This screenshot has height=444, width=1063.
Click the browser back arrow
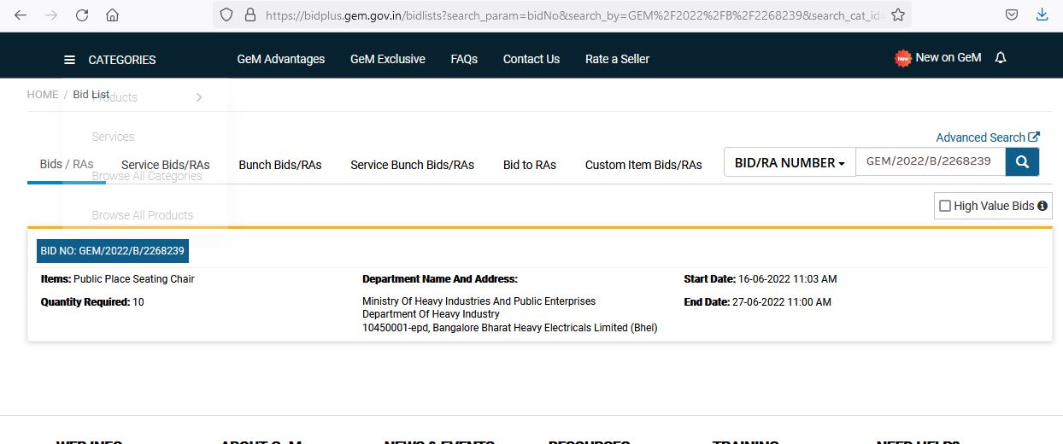[x=21, y=15]
